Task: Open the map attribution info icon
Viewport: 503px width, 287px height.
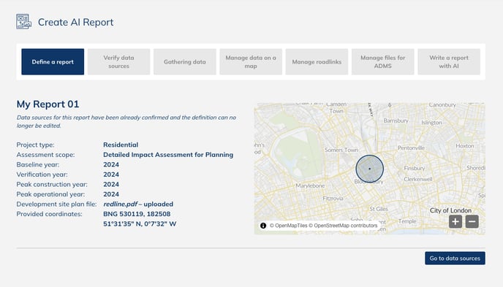Action: click(x=263, y=226)
